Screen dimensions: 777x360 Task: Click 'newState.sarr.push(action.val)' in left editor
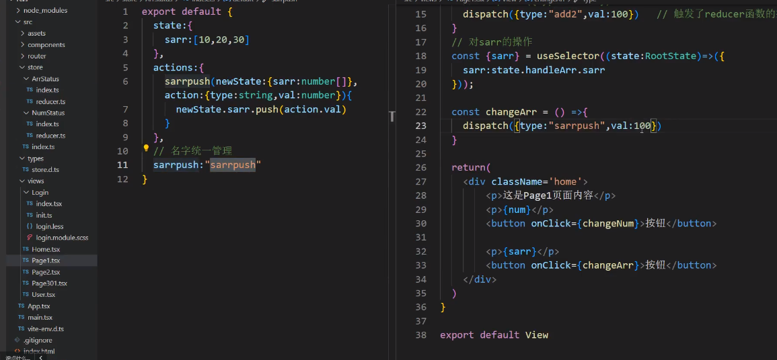[x=260, y=109]
